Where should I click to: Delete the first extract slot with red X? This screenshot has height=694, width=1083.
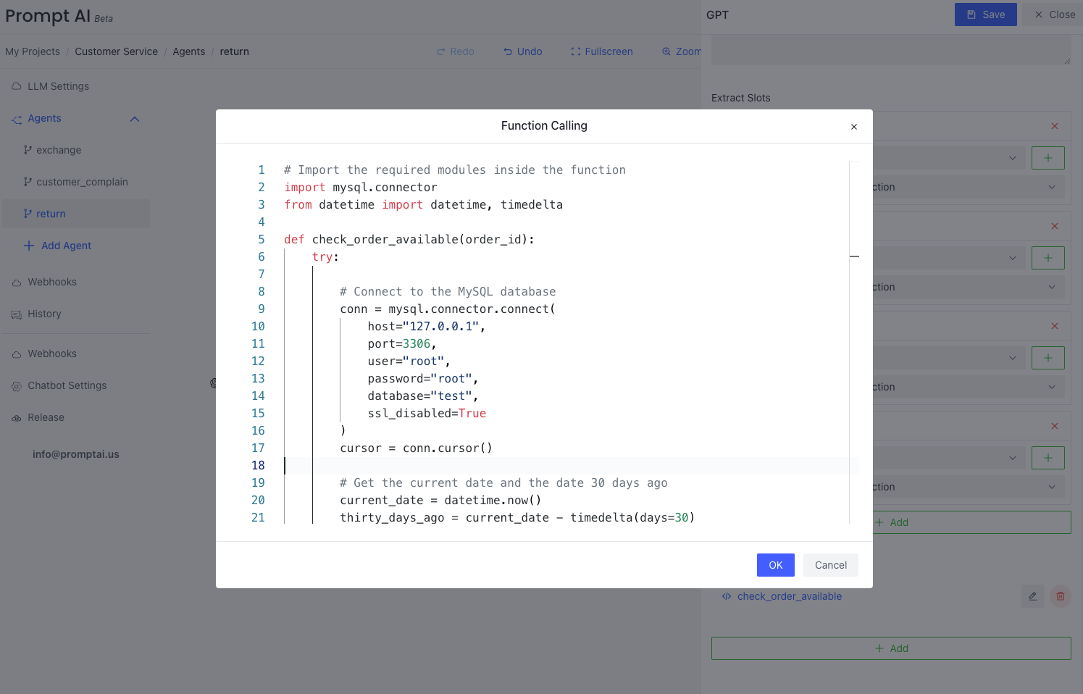click(x=1055, y=126)
